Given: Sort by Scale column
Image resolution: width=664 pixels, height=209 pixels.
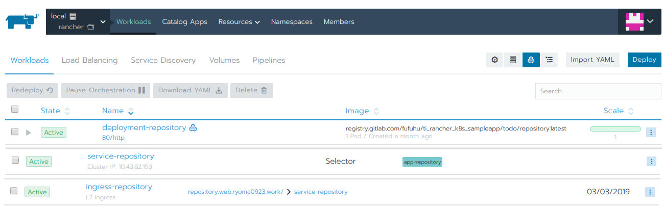Looking at the screenshot, I should click(x=619, y=111).
